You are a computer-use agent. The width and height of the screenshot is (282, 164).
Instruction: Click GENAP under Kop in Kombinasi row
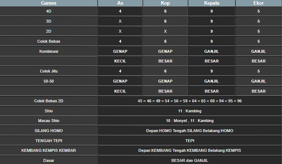(165, 51)
